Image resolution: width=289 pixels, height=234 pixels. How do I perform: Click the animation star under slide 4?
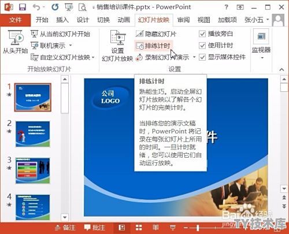coord(9,205)
